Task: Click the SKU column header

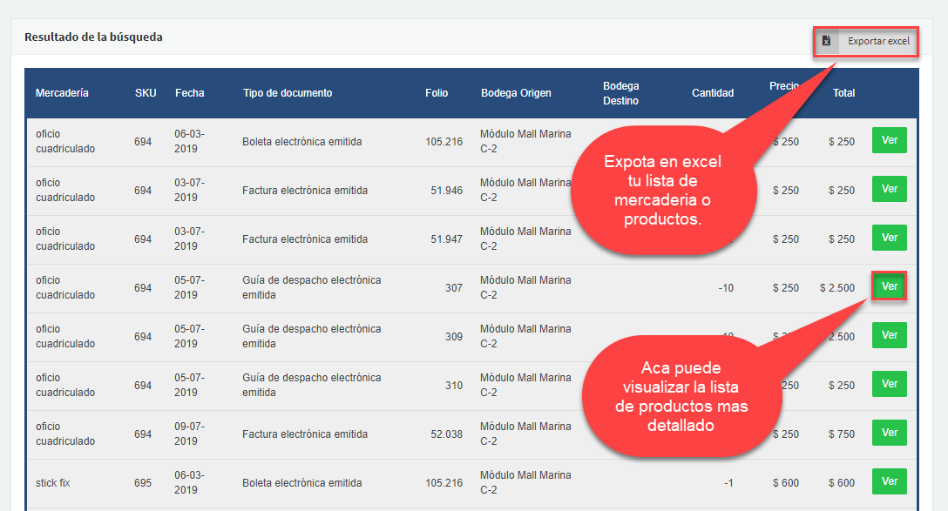Action: [146, 93]
